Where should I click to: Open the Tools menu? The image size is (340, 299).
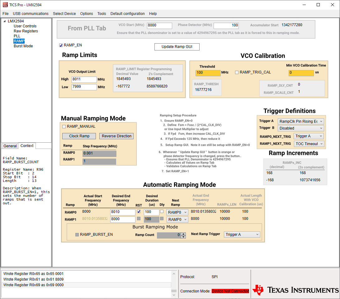tap(102, 14)
